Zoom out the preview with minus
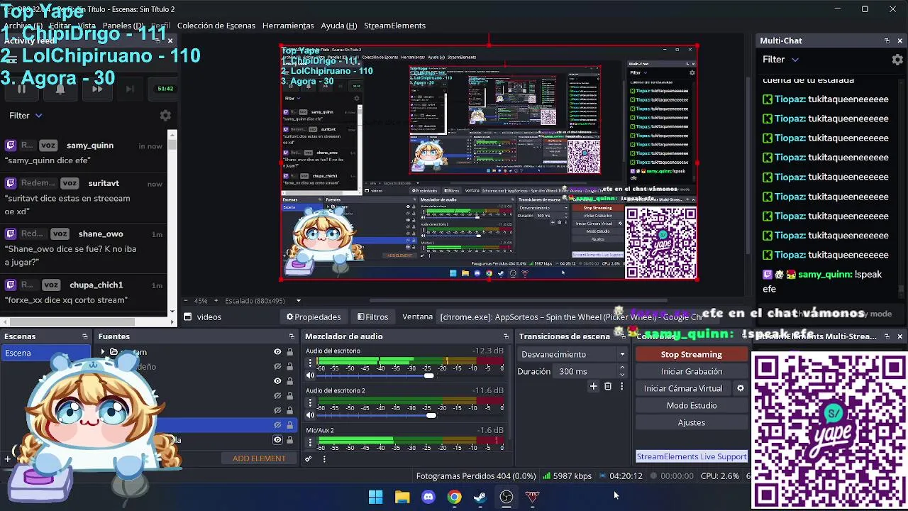Viewport: 908px width, 511px height. click(186, 300)
